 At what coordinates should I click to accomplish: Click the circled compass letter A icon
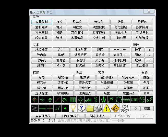click(103, 100)
